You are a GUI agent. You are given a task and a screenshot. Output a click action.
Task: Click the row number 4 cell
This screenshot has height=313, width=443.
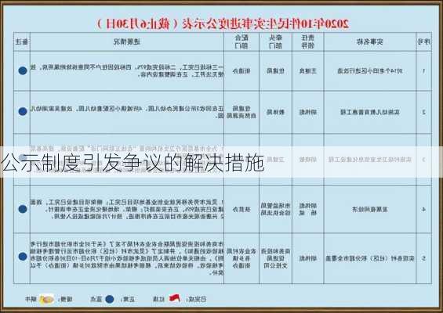[423, 209]
